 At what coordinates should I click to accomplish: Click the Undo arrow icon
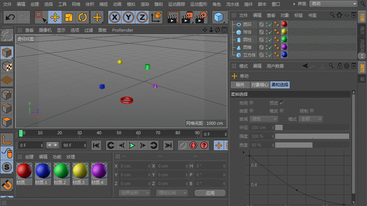pos(10,17)
